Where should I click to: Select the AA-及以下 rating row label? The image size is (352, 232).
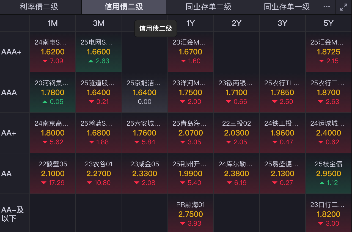[13, 214]
